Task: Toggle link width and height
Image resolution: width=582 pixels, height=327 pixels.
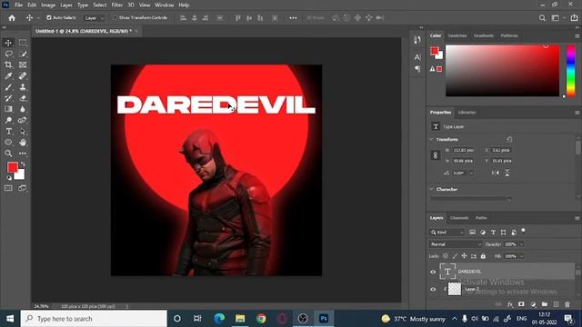Action: point(436,155)
